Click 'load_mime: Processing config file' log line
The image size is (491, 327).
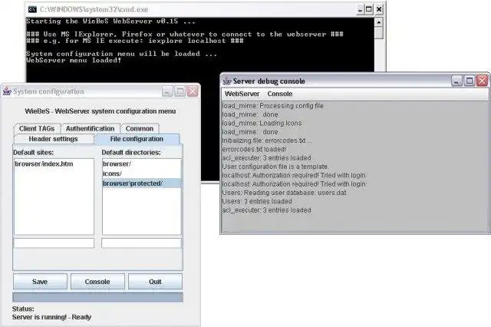273,106
